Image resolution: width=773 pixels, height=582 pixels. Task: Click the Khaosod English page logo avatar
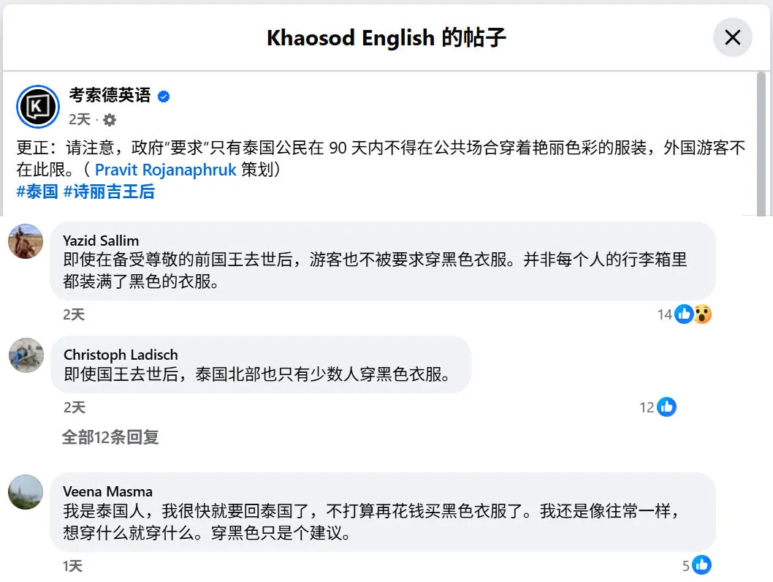coord(37,107)
